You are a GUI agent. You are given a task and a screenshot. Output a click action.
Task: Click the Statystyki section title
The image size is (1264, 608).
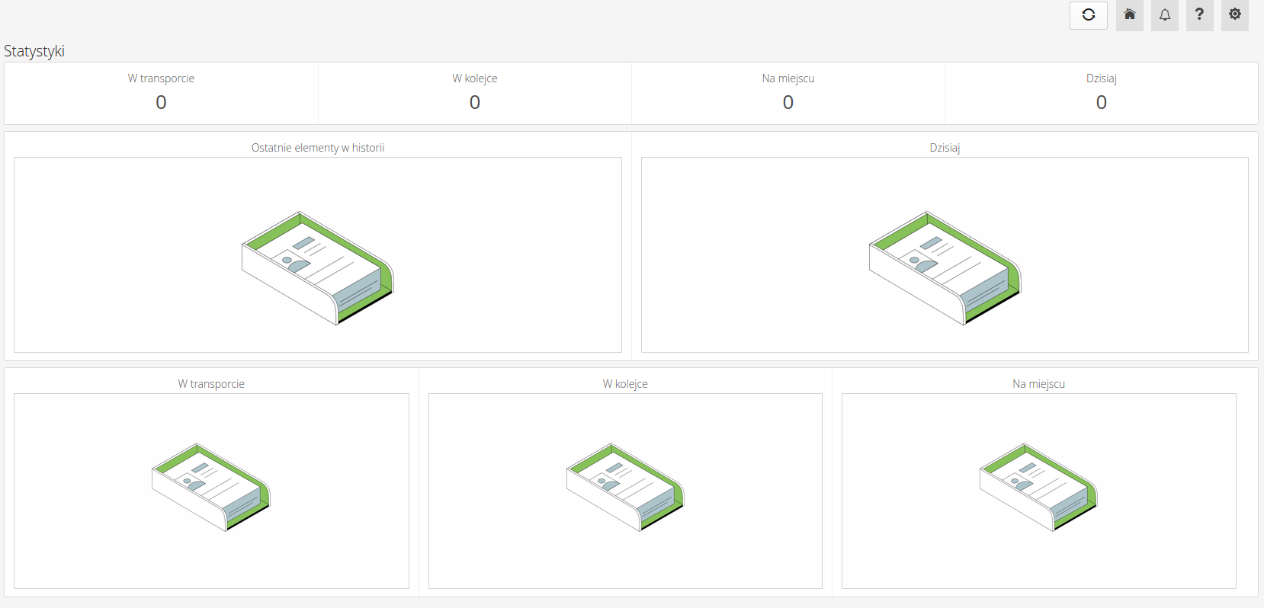point(34,51)
